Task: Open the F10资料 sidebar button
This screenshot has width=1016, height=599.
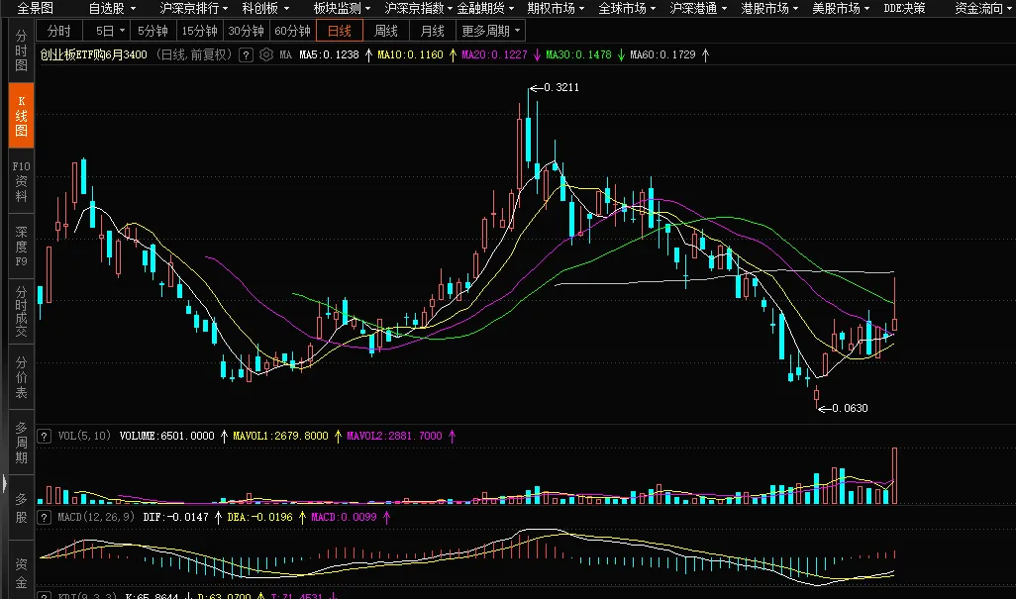Action: (x=21, y=181)
